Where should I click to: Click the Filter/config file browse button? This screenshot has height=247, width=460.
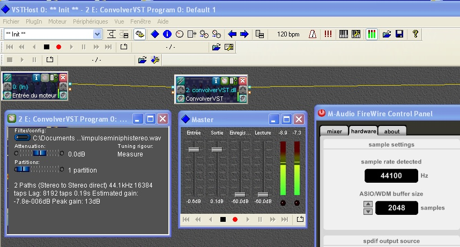[23, 138]
